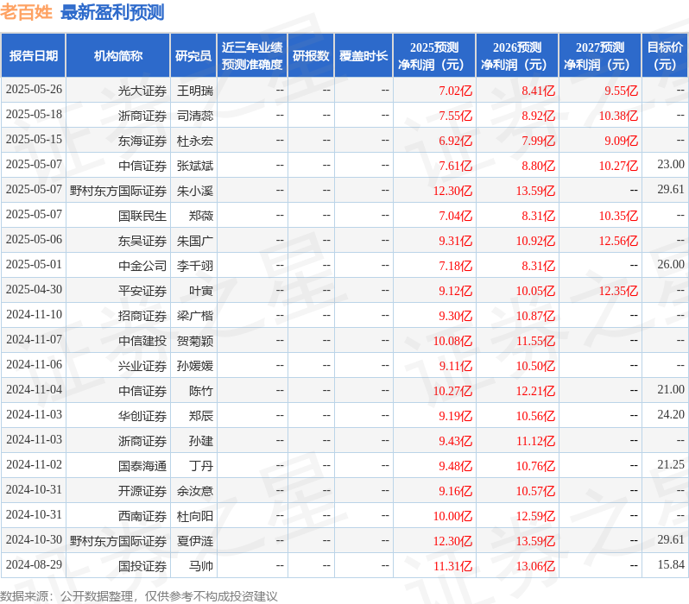
Task: Click the 12.56亿 forecast value
Action: coord(618,241)
